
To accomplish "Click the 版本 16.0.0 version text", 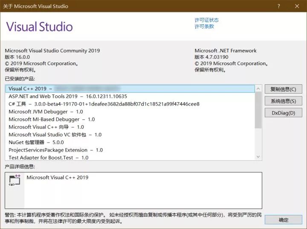I will (17, 57).
